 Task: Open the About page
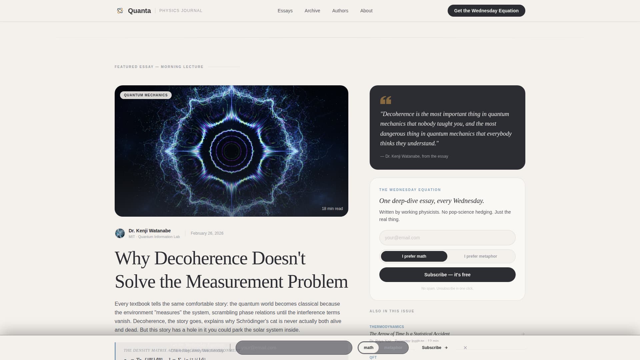pos(366,11)
